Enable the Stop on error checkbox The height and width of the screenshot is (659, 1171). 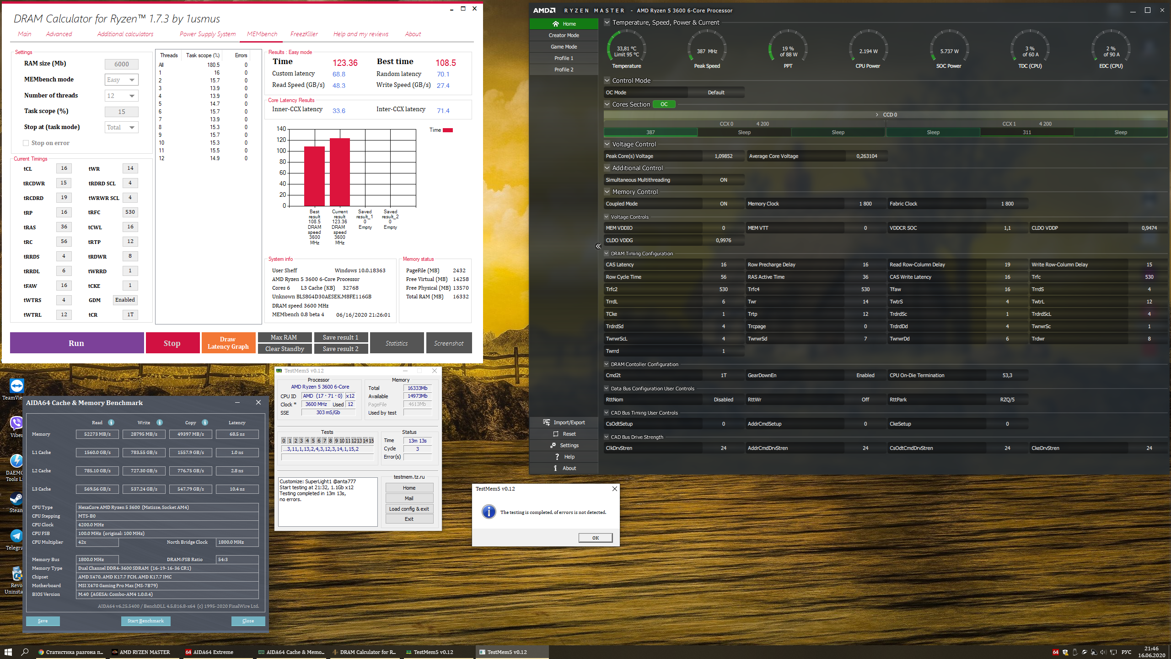click(x=26, y=143)
